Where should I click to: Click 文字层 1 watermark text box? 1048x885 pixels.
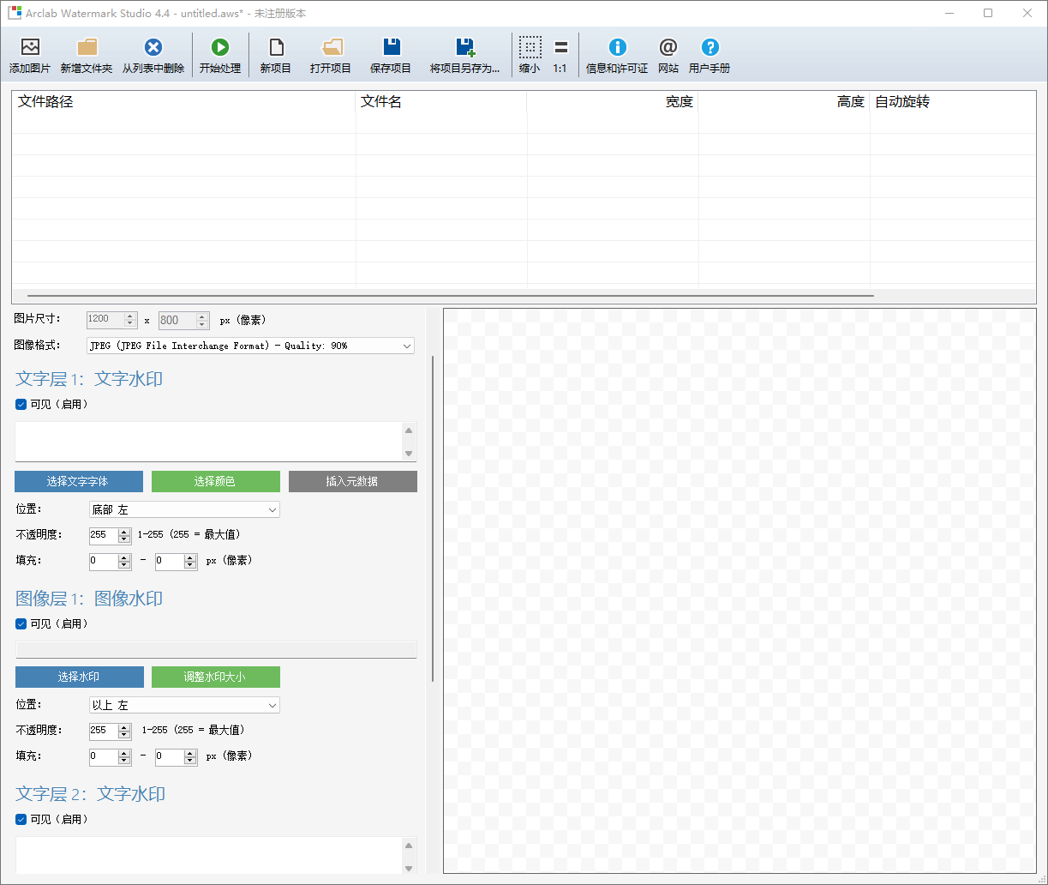(208, 442)
